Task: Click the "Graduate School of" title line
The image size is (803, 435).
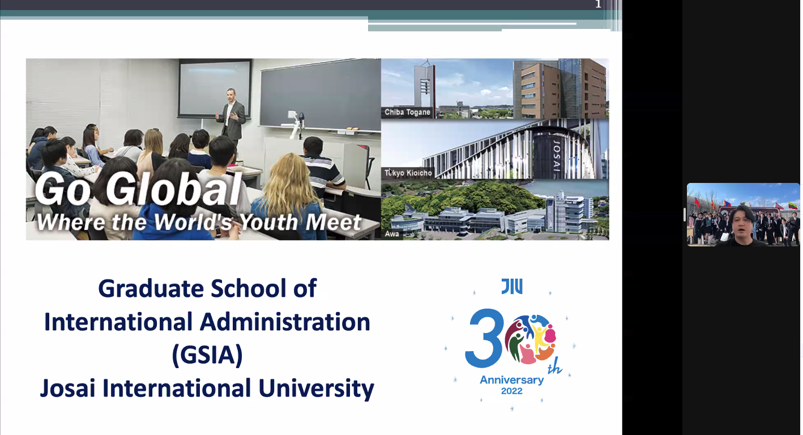Action: coord(207,288)
